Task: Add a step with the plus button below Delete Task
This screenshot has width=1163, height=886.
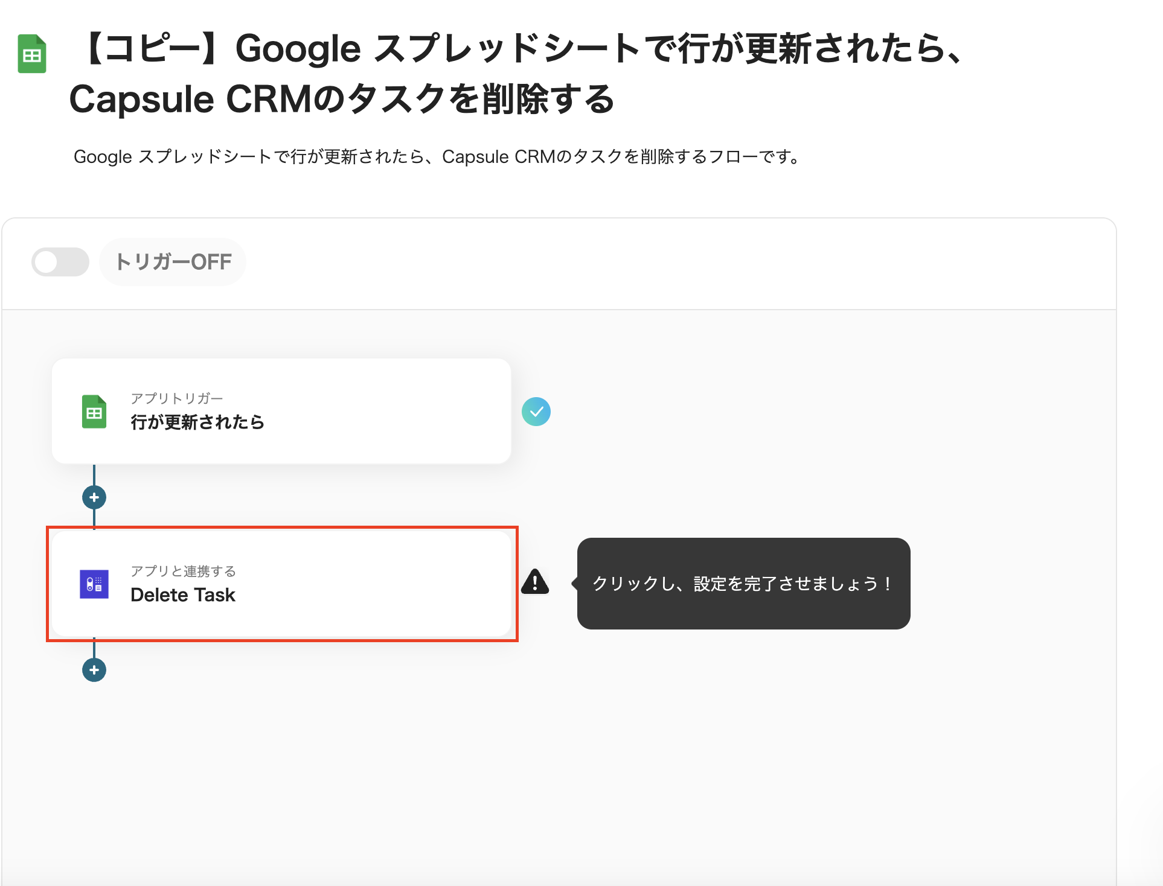Action: click(x=94, y=670)
